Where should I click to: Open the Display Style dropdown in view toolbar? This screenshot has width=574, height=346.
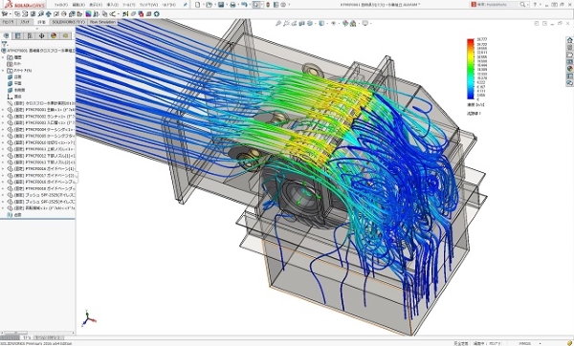pos(321,23)
